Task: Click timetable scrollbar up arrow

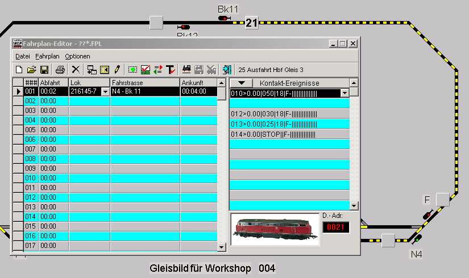Action: click(x=221, y=83)
